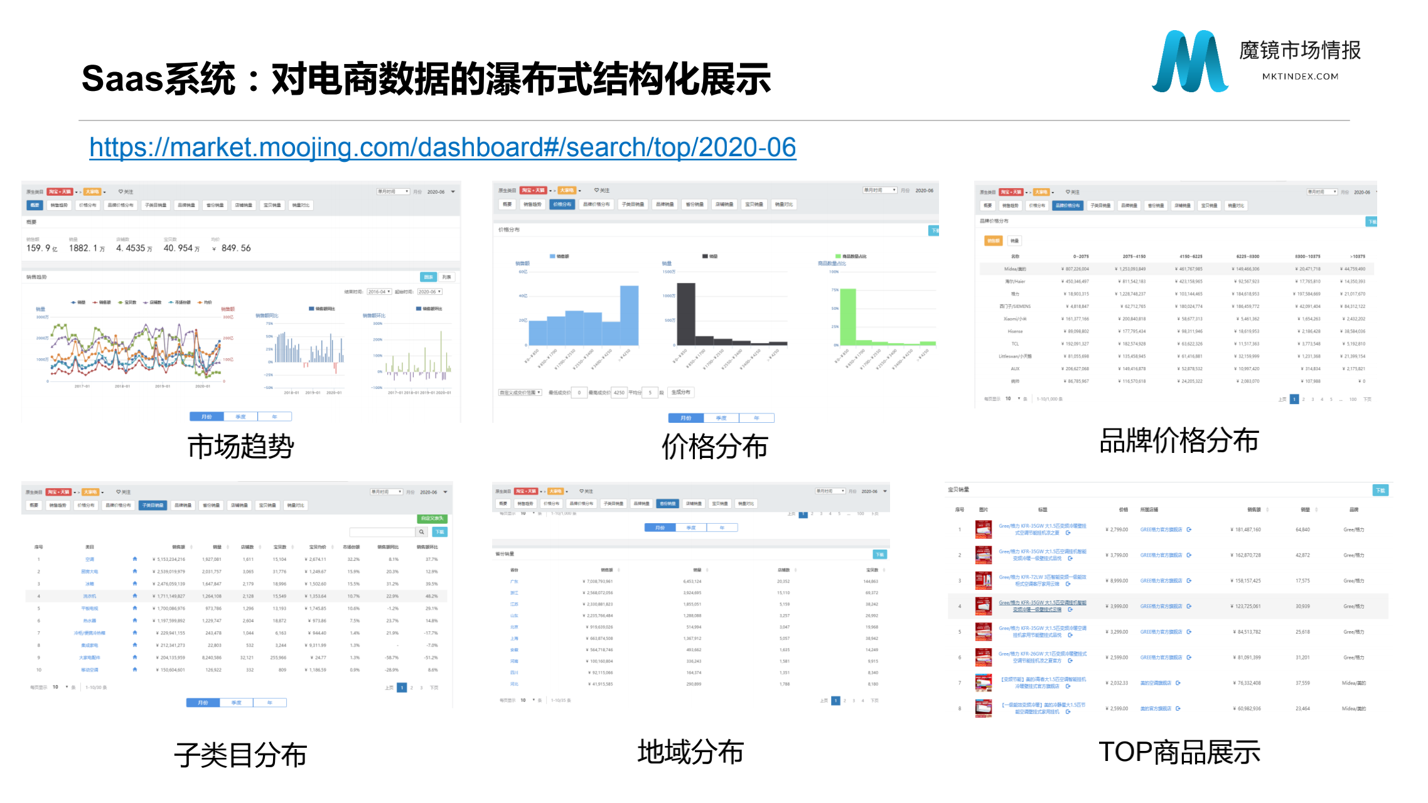The width and height of the screenshot is (1428, 803).
Task: Open external link icon next to first GREE格力官方旗舰店
Action: 1189,529
